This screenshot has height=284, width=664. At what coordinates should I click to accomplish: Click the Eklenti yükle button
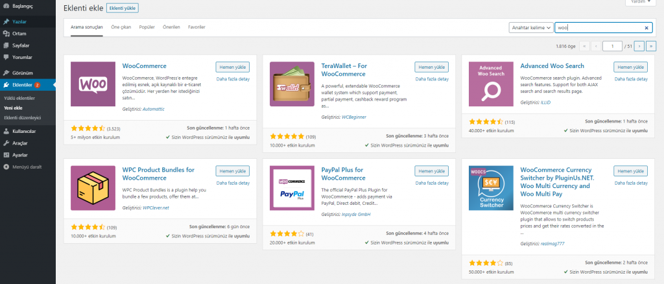[123, 8]
